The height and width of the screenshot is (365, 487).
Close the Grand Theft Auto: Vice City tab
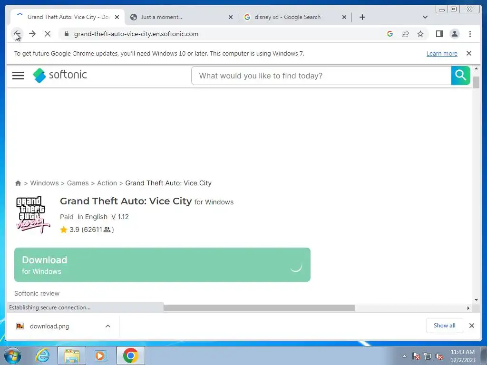[x=117, y=18]
